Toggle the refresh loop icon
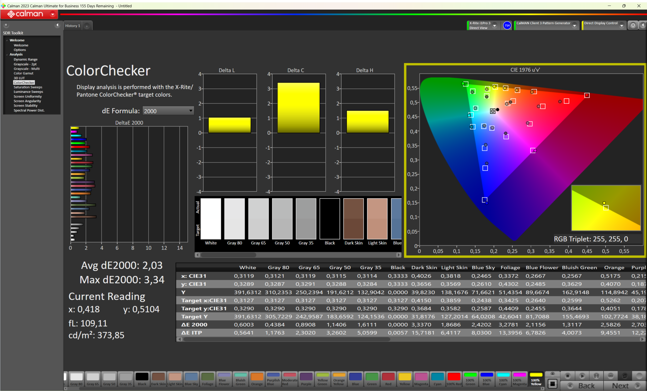647x391 pixels. click(624, 376)
